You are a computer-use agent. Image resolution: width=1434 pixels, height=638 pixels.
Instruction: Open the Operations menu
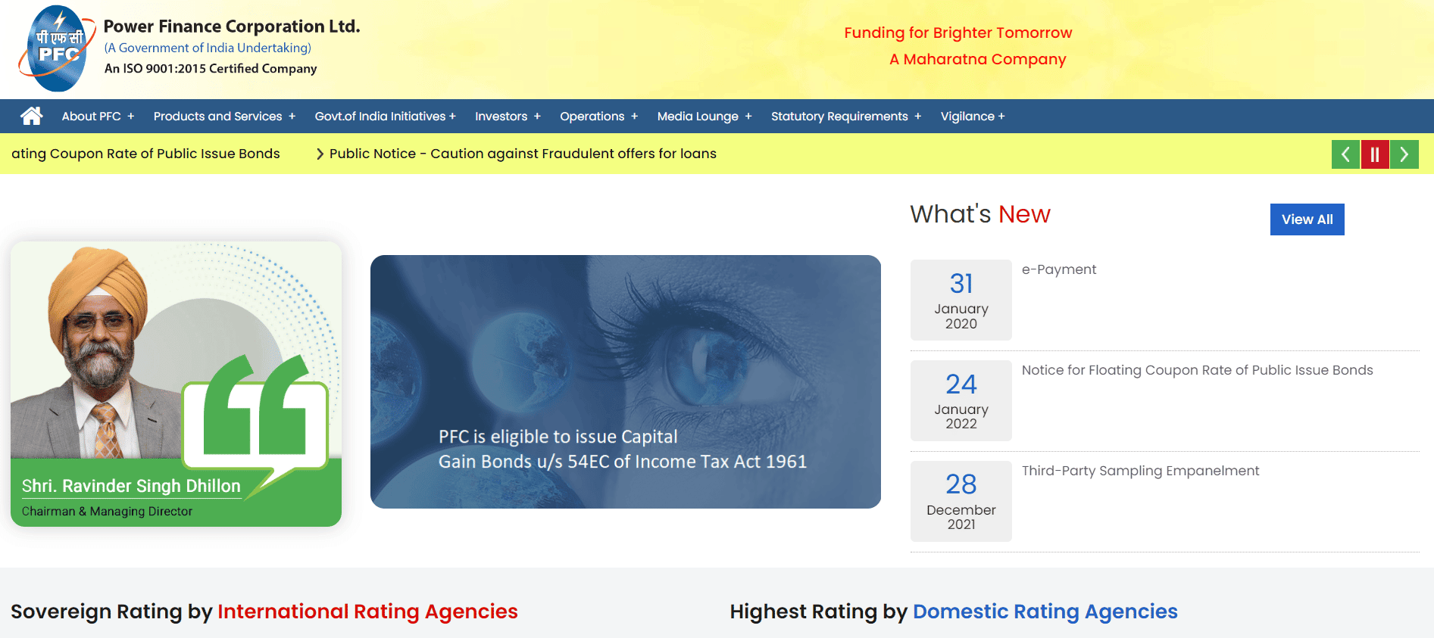pos(599,116)
